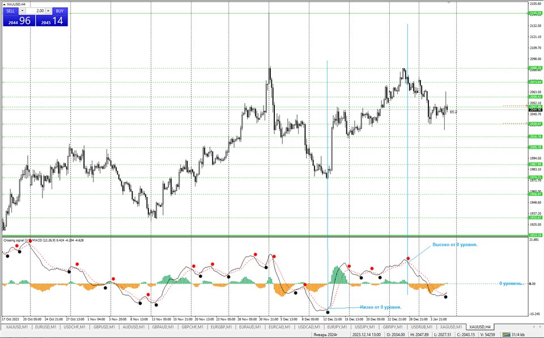The height and width of the screenshot is (338, 544).
Task: Click the C: 2043.15 close price entry
Action: (466, 335)
